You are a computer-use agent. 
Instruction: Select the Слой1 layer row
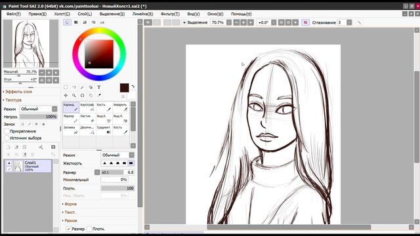(x=28, y=166)
